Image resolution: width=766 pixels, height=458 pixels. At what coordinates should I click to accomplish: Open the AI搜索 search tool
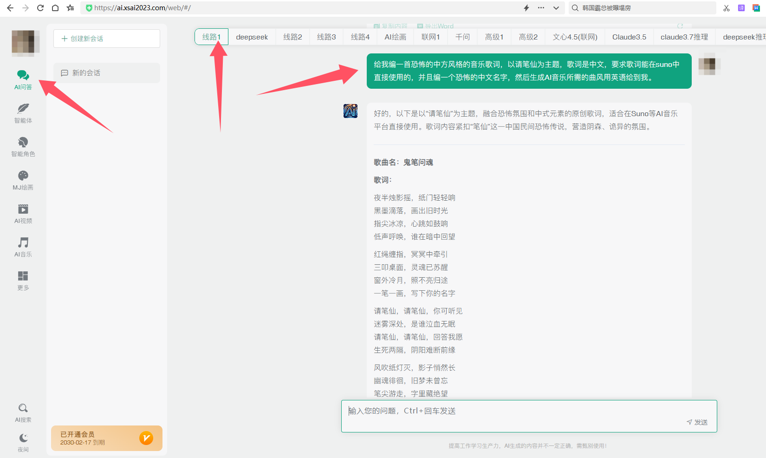(23, 413)
